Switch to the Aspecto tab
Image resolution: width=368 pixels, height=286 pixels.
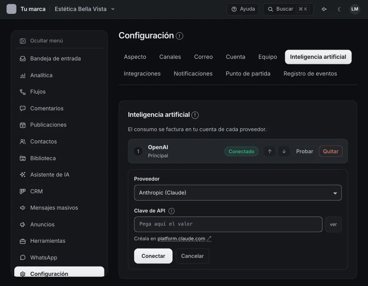coord(135,57)
